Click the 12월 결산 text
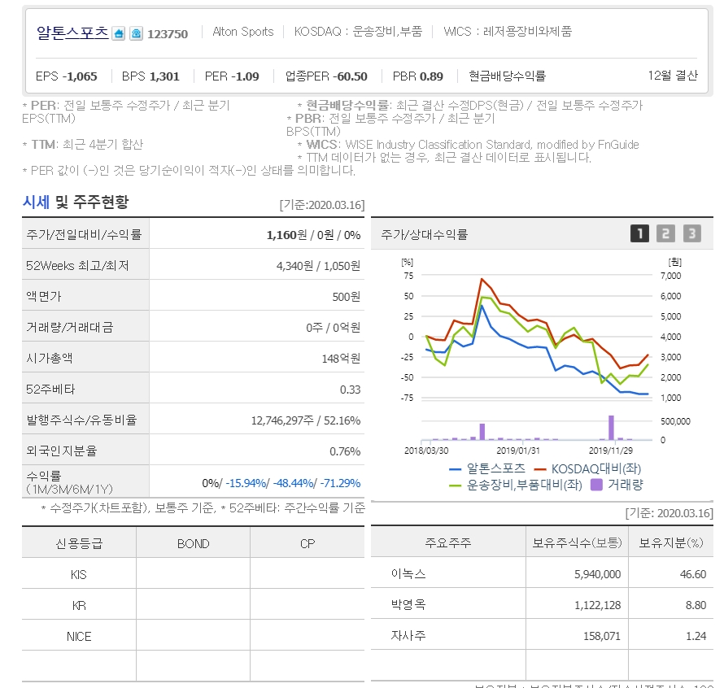This screenshot has width=724, height=688. tap(673, 76)
